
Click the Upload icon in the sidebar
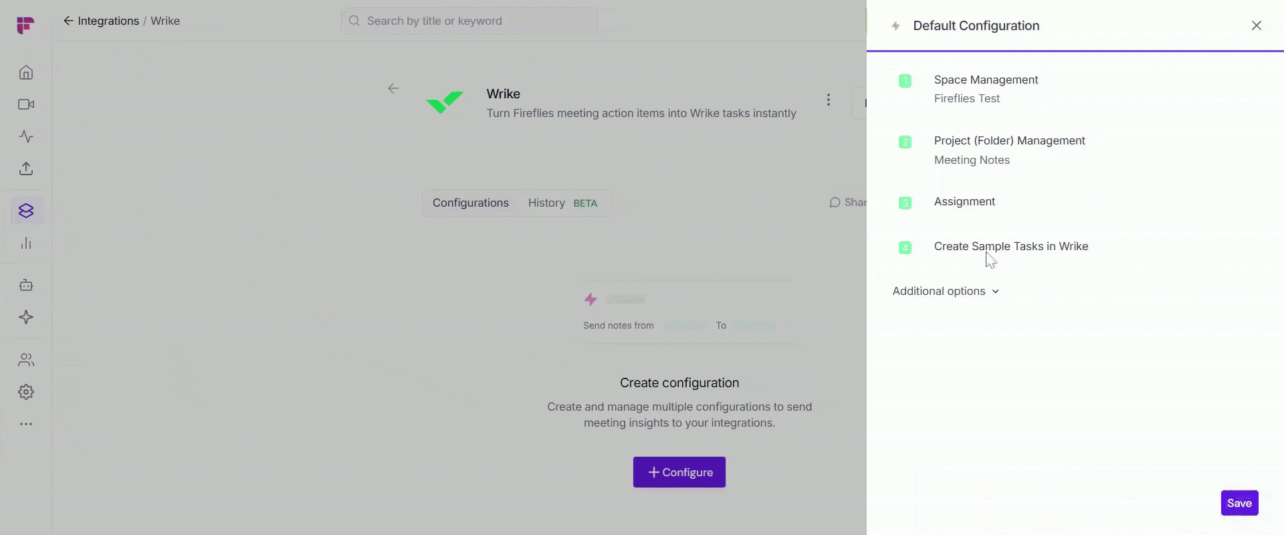click(x=26, y=169)
